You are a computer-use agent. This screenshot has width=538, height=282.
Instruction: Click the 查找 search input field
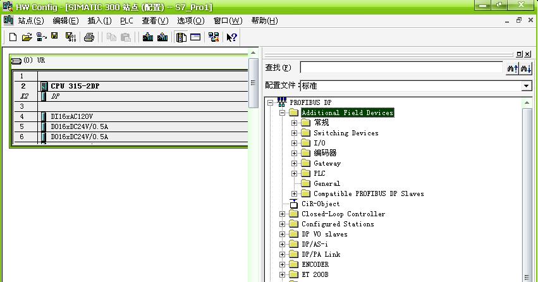(401, 68)
